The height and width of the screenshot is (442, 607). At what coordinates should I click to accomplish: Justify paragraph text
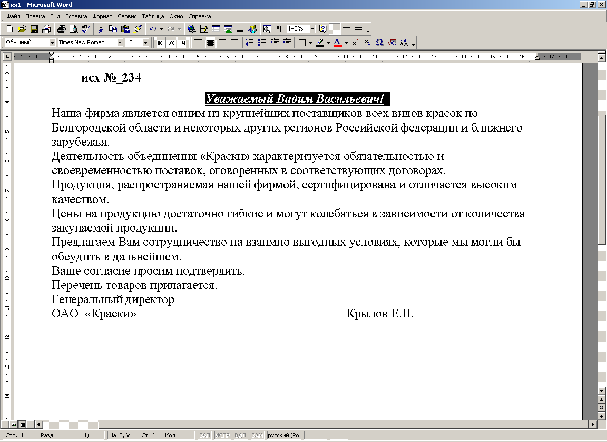234,43
